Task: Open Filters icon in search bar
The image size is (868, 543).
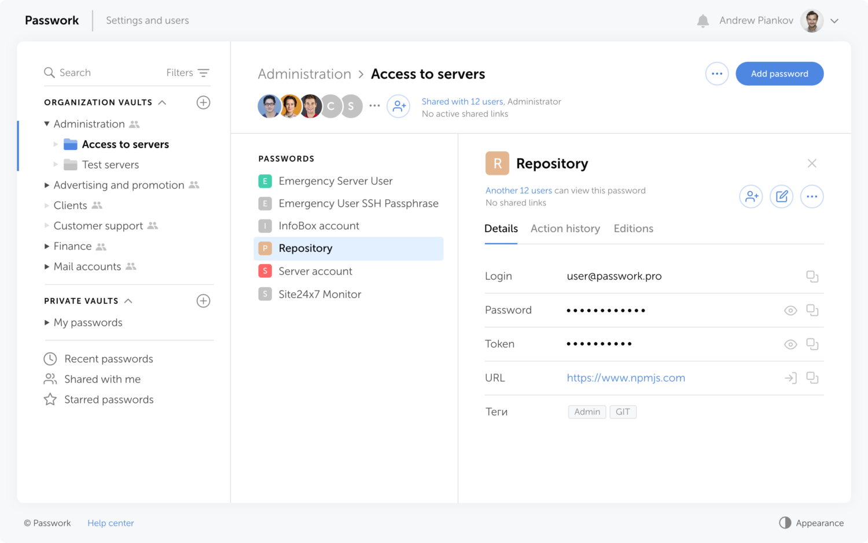Action: (x=203, y=73)
